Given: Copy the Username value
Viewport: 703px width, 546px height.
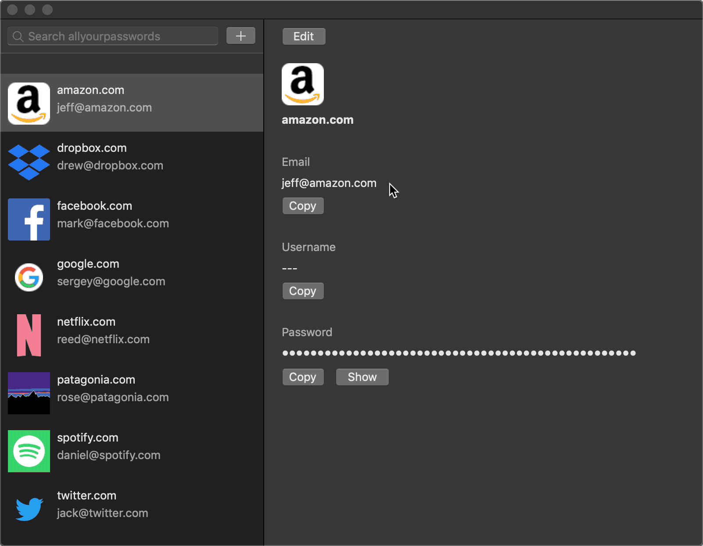Looking at the screenshot, I should pos(303,291).
